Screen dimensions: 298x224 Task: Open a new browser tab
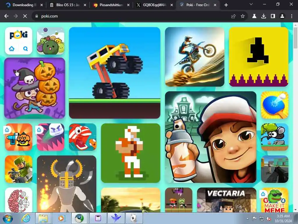(x=226, y=5)
